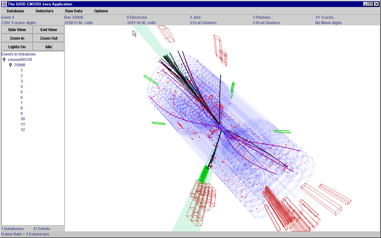This screenshot has height=238, width=381.
Task: Open the Raw Data menu
Action: click(x=74, y=11)
